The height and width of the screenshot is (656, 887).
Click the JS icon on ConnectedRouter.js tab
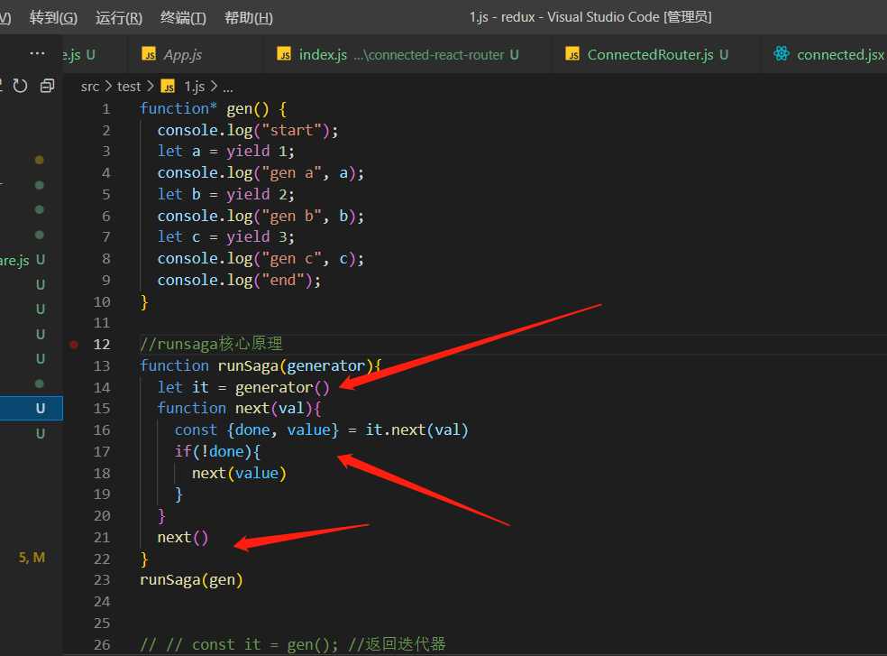[572, 54]
